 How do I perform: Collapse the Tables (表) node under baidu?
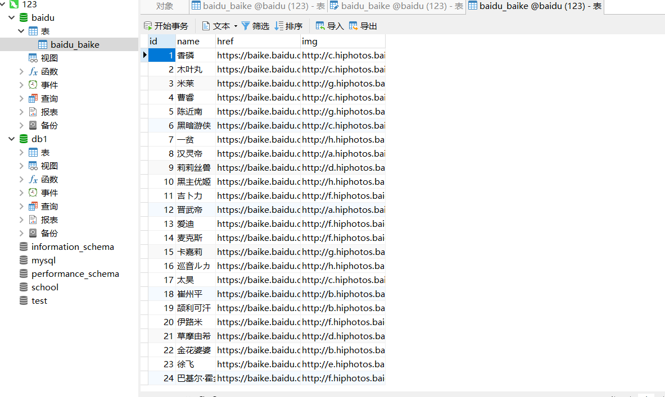(21, 31)
